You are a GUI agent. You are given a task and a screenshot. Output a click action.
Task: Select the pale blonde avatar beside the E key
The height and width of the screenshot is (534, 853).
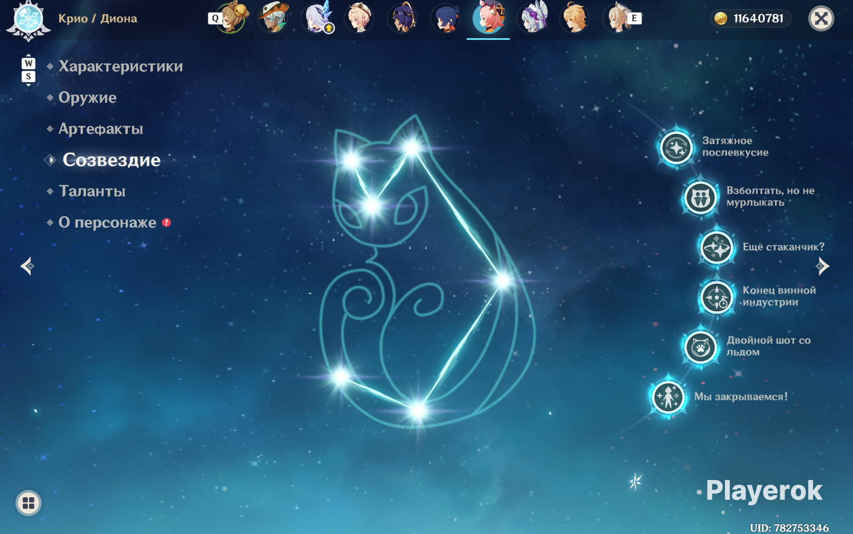click(x=616, y=18)
